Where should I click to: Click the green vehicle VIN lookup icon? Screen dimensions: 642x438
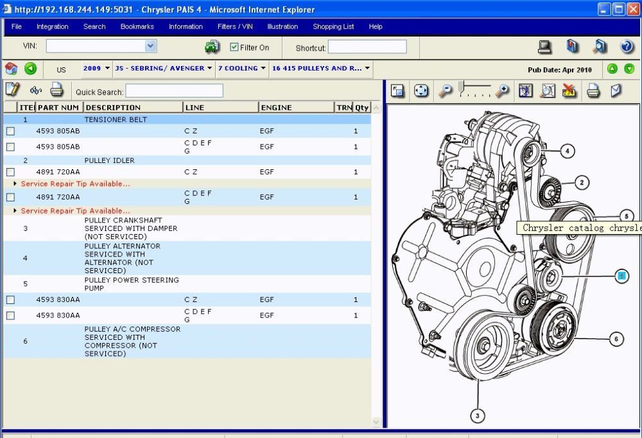[212, 47]
